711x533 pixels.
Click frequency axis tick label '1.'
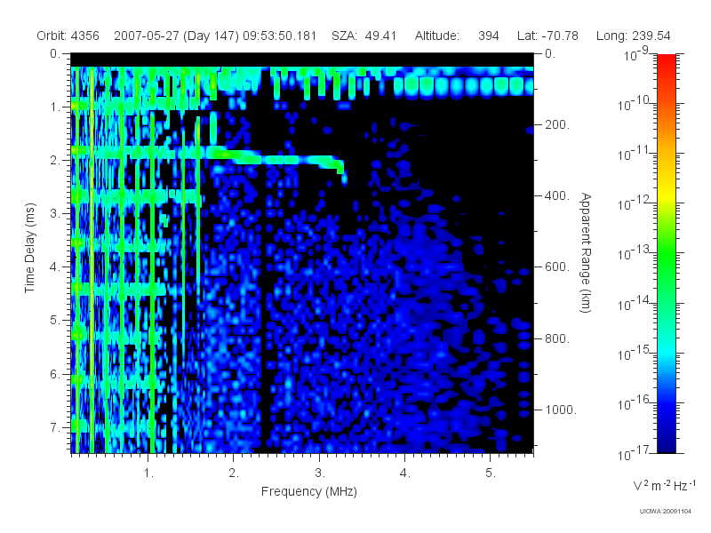148,473
